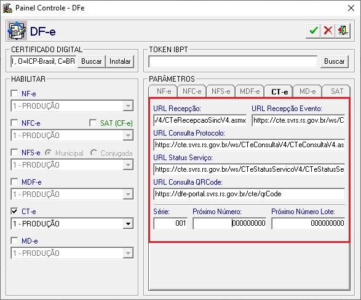Click the app icon in the title bar

pyautogui.click(x=7, y=8)
